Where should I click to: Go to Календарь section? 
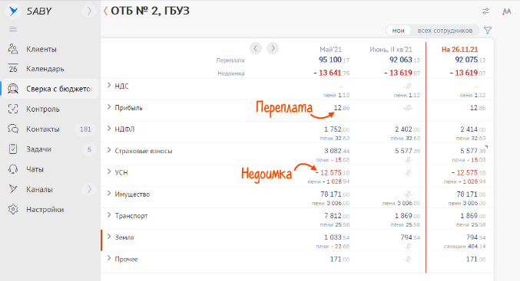click(45, 69)
